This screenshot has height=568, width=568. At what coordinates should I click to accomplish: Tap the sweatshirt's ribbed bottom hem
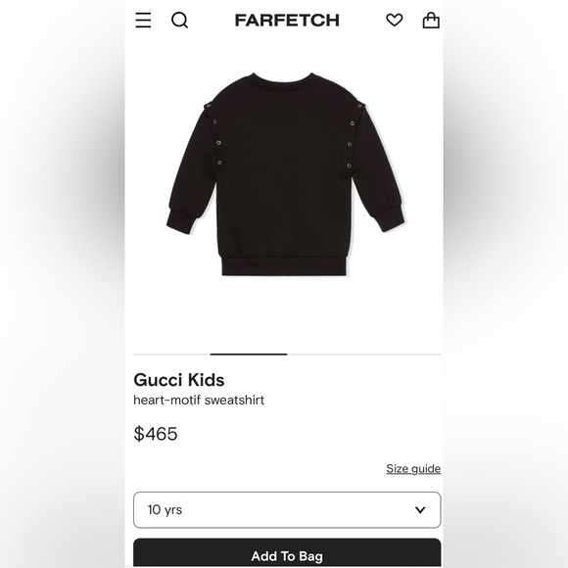coord(286,266)
